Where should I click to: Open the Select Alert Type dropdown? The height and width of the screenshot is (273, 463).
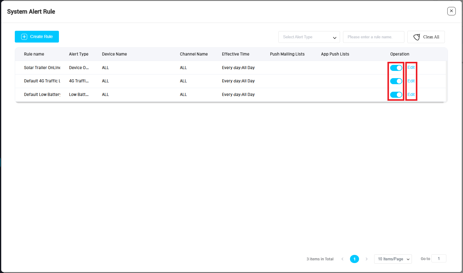click(x=309, y=37)
